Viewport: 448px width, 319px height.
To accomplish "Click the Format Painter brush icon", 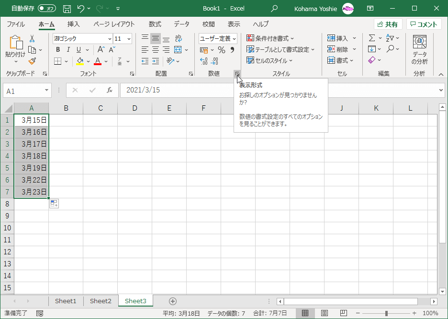I will 32,61.
